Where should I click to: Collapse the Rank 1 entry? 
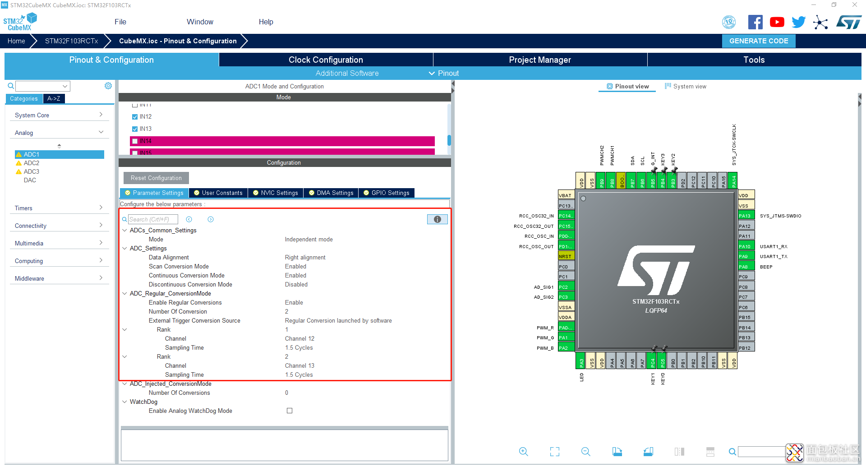[124, 329]
